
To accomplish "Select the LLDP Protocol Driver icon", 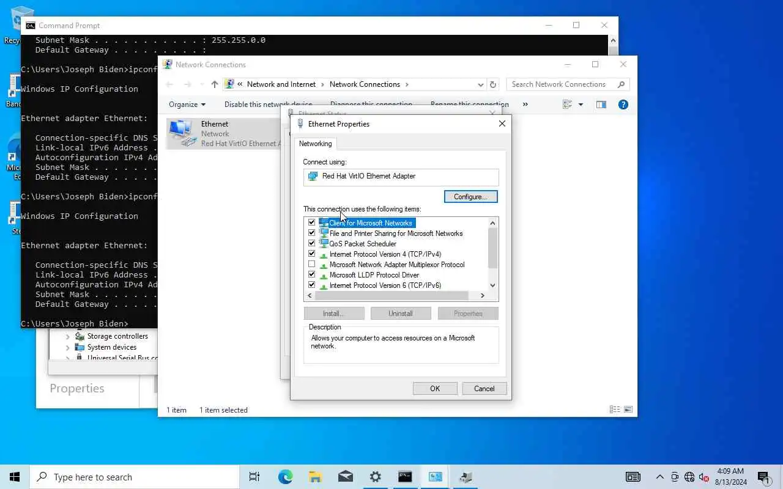I will (324, 275).
